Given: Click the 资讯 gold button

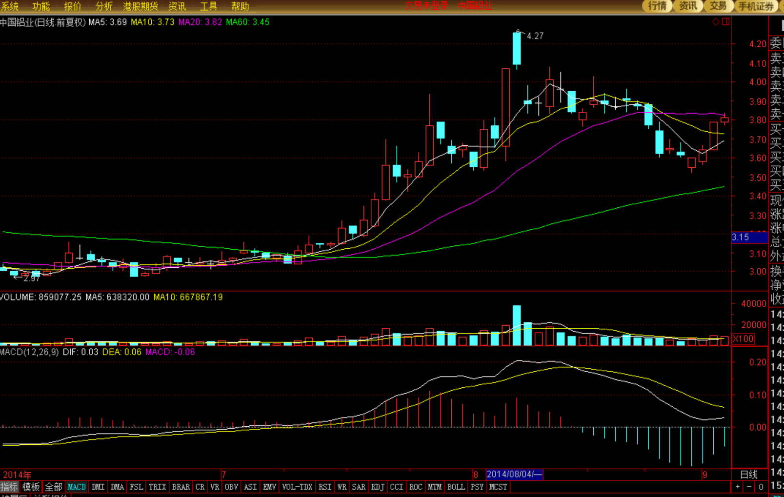Looking at the screenshot, I should (688, 6).
